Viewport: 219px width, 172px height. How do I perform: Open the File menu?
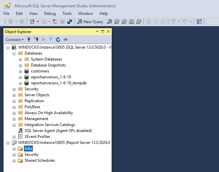pyautogui.click(x=6, y=14)
